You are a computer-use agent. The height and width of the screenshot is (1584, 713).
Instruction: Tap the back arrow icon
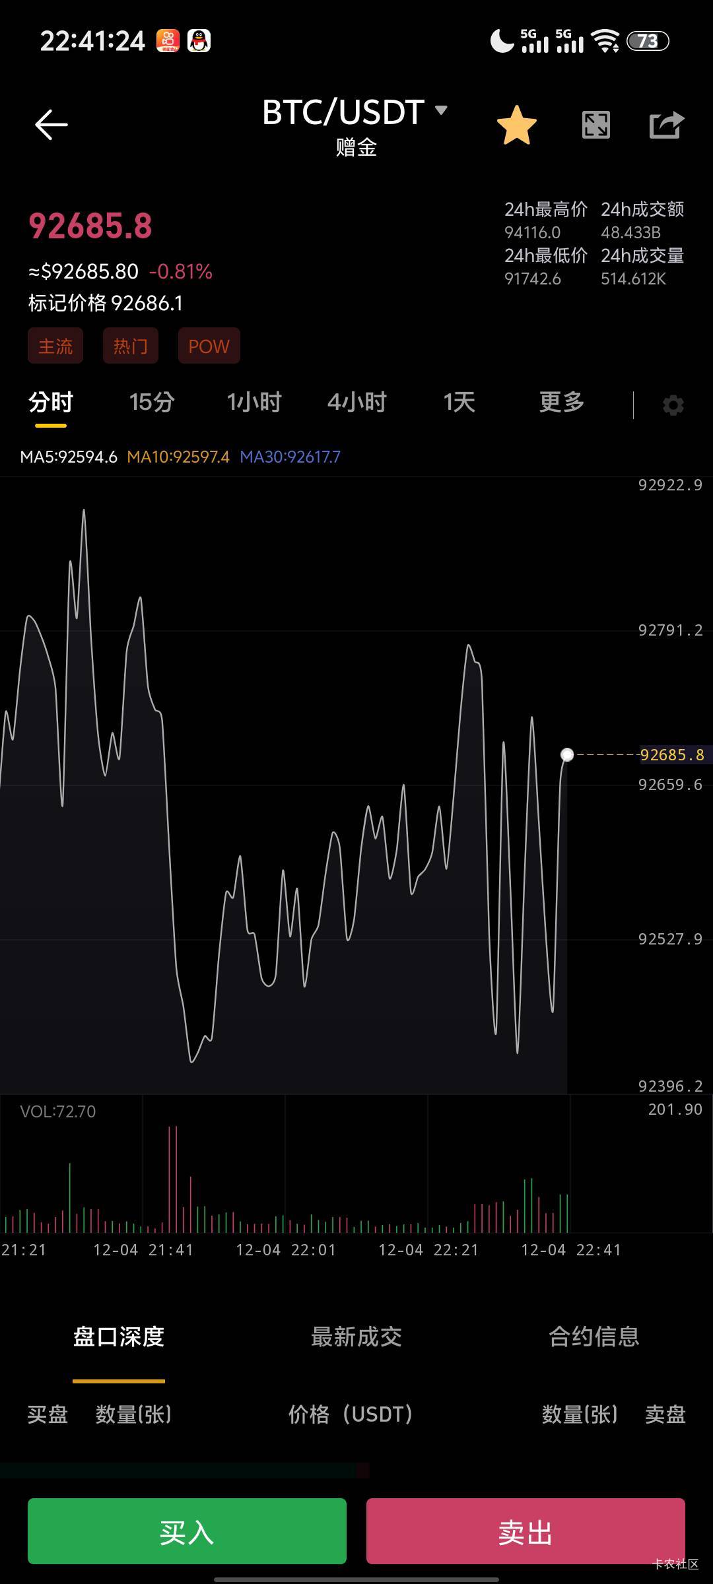click(51, 125)
